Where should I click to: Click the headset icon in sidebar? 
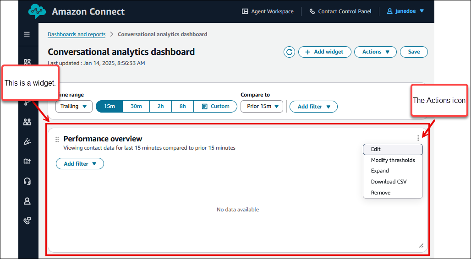tap(27, 181)
